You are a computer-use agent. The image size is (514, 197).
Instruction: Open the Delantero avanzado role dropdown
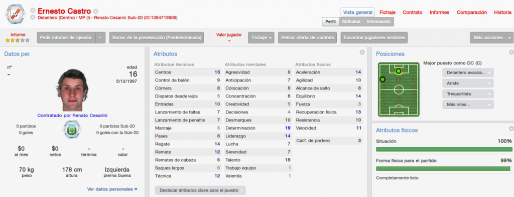click(468, 72)
